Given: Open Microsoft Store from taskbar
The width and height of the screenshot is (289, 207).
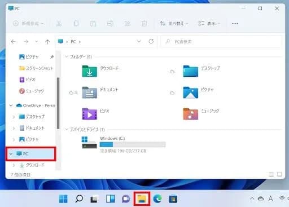Looking at the screenshot, I should (173, 199).
